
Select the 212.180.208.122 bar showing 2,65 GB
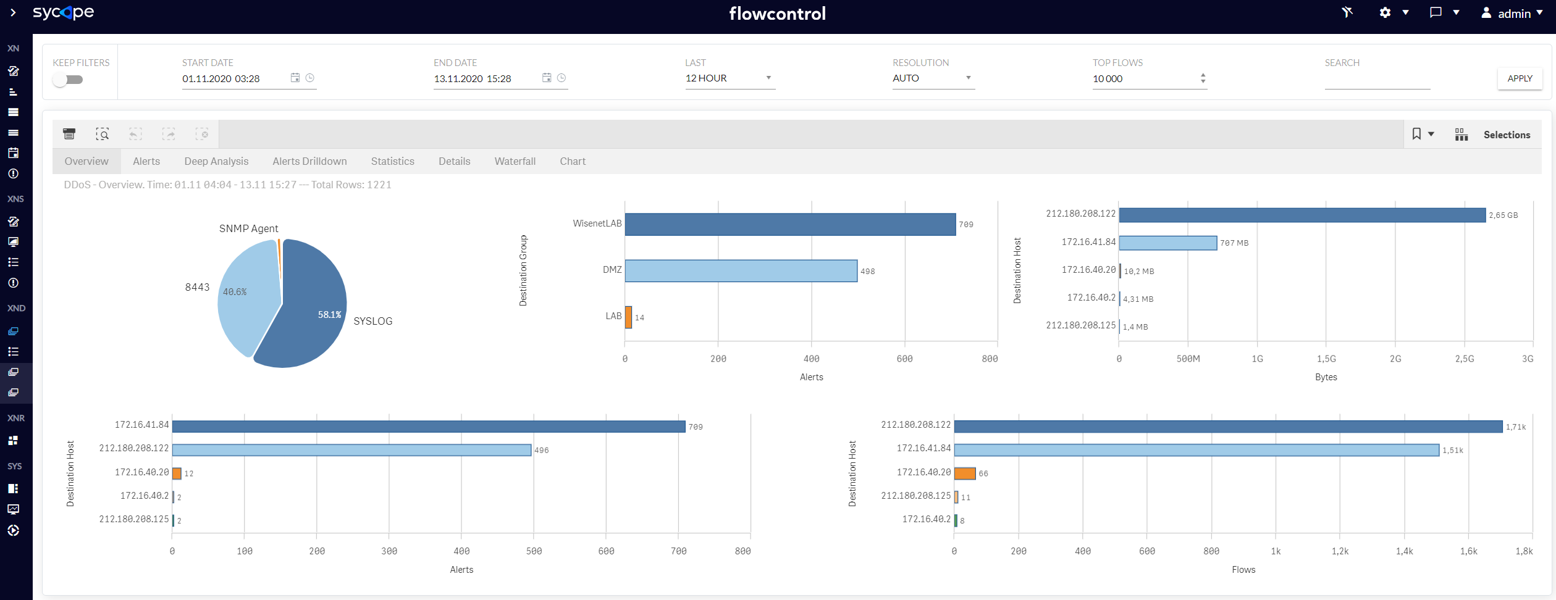coord(1302,215)
